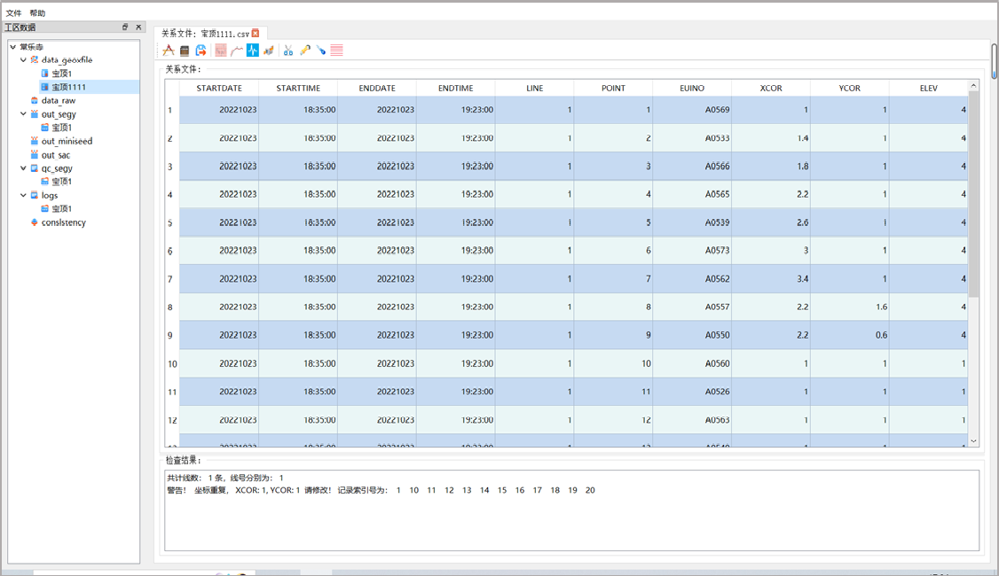Viewport: 999px width, 576px height.
Task: Collapse the logs tree node
Action: [24, 195]
